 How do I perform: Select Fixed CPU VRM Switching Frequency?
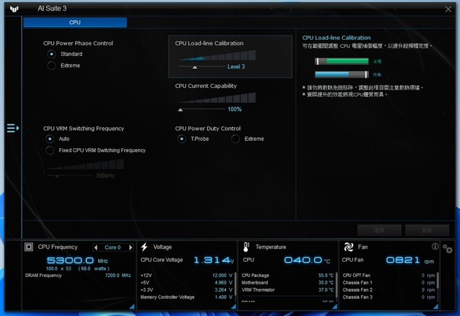pyautogui.click(x=50, y=150)
